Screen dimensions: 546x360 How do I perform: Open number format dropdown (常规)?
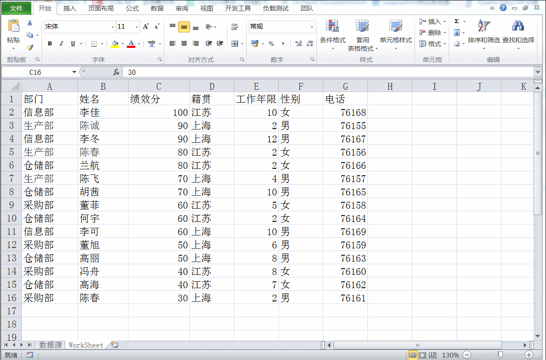click(x=312, y=27)
